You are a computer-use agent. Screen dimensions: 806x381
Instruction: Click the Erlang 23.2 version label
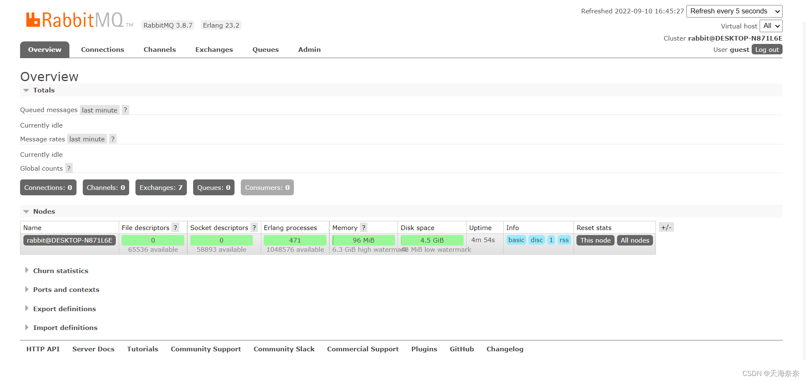[221, 25]
